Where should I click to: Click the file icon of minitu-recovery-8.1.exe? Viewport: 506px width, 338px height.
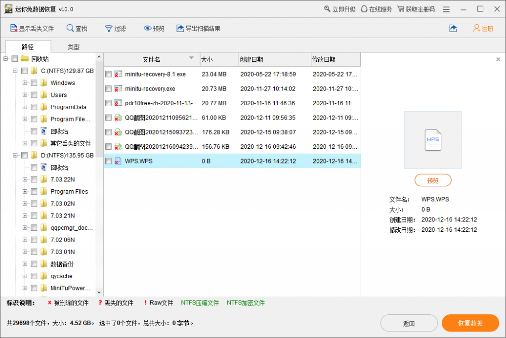pos(118,74)
